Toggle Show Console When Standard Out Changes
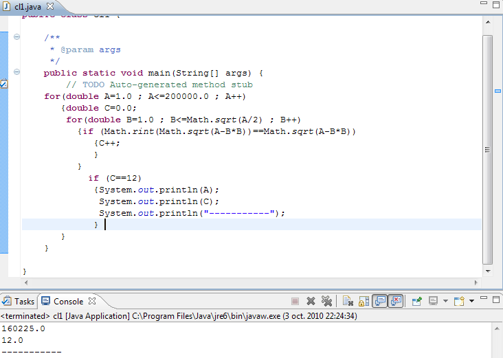 pos(379,301)
